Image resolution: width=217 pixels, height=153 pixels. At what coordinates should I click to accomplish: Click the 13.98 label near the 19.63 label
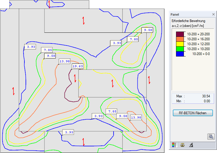click(64, 61)
